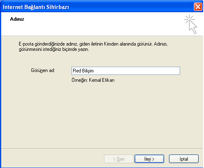The width and height of the screenshot is (204, 168).
Task: Click the Adınız page heading
Action: 17,19
